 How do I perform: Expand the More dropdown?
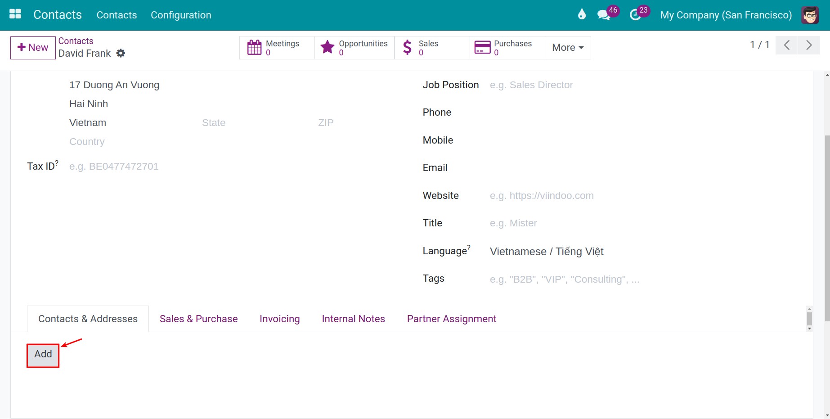(568, 48)
